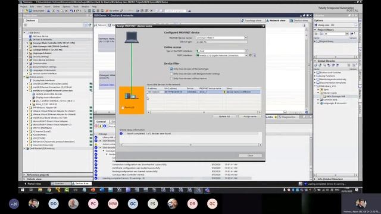Select the General tab in Info panel

pyautogui.click(x=101, y=121)
